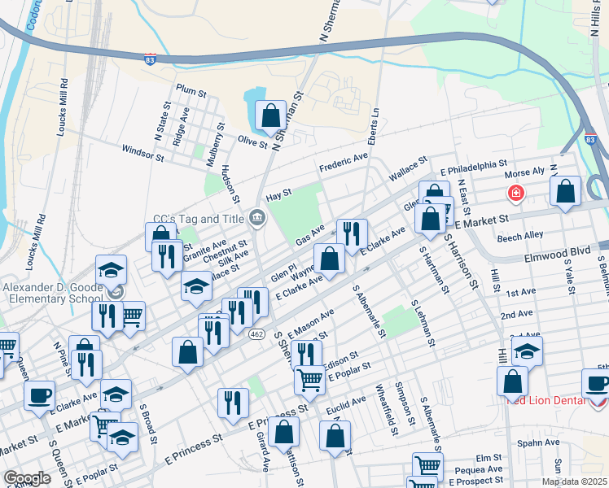The width and height of the screenshot is (609, 488).
Task: Open the shopping cart marker left of E Poplar St label
Action: [309, 383]
